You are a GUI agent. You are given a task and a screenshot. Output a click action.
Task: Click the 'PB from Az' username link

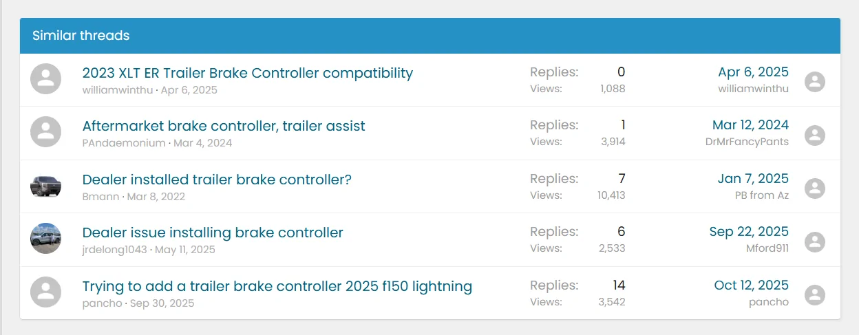pos(761,195)
